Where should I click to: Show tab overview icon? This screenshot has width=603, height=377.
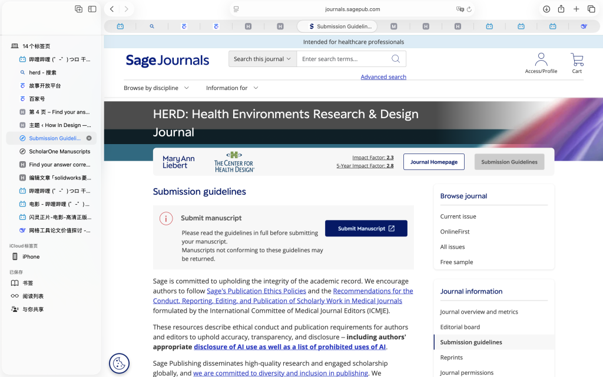click(591, 9)
